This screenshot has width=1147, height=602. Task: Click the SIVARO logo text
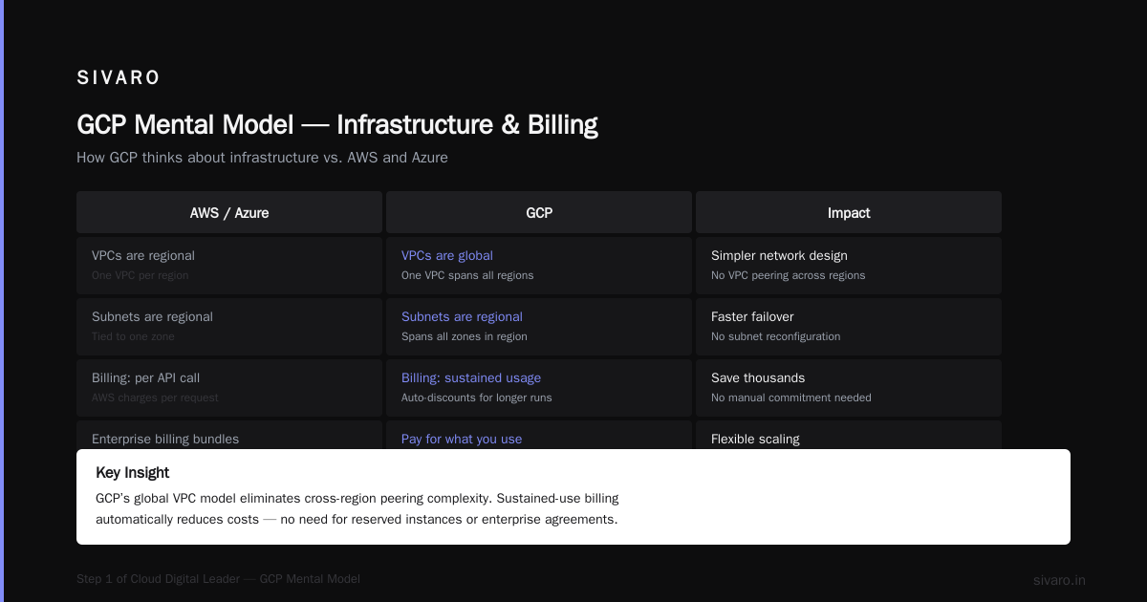[x=119, y=77]
